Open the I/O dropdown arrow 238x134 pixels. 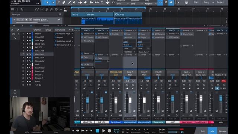18,34
